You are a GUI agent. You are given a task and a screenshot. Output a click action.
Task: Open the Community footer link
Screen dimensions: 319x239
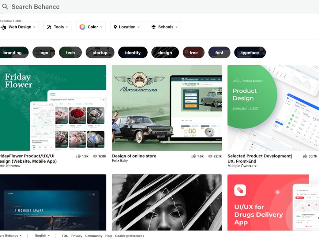click(93, 236)
